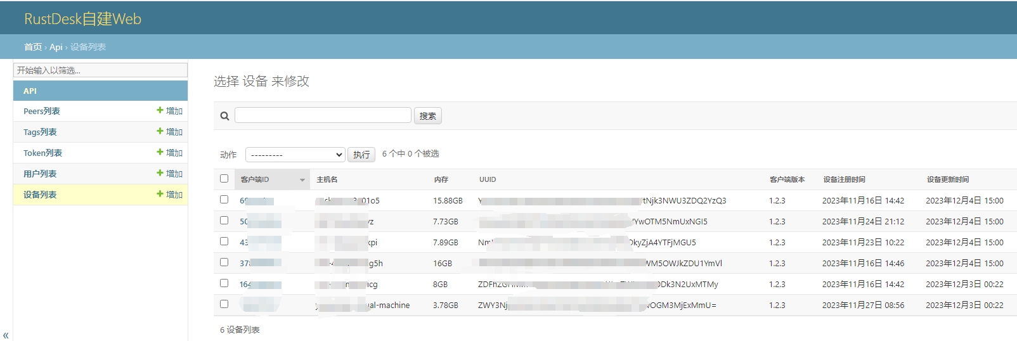Tick the checkbox for the 3.78GB device

point(224,304)
